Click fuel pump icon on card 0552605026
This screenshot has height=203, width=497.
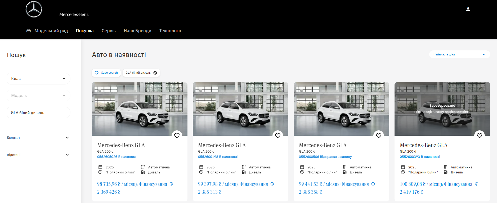143,172
